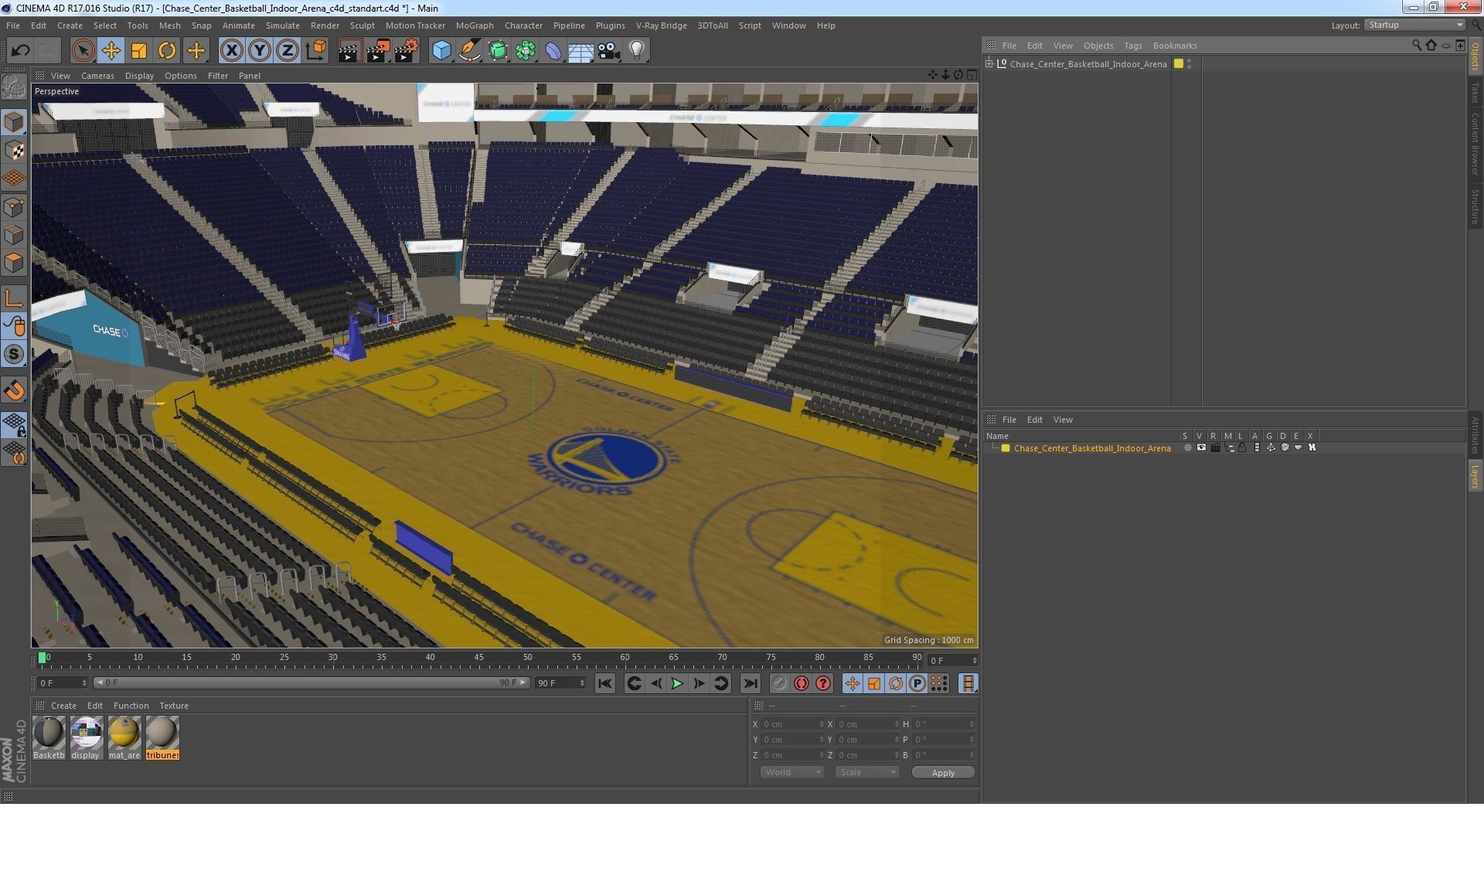Switch to Points mode in left sidebar

coord(14,207)
